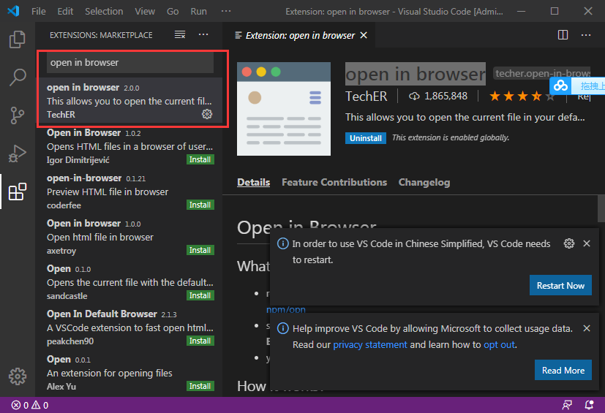Screen dimensions: 605x413
Task: Open the opt out link
Action: (x=499, y=344)
